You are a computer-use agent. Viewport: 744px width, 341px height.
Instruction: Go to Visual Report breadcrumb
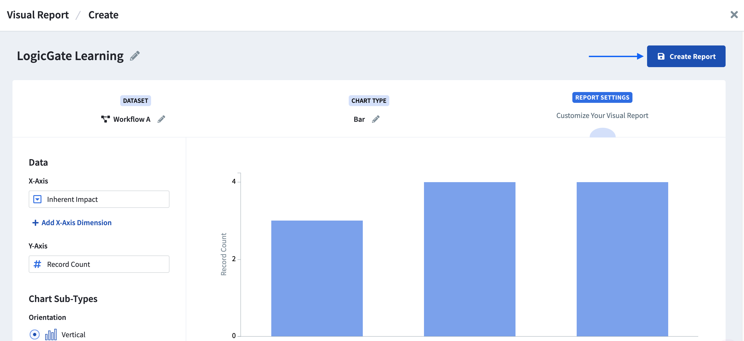(38, 15)
